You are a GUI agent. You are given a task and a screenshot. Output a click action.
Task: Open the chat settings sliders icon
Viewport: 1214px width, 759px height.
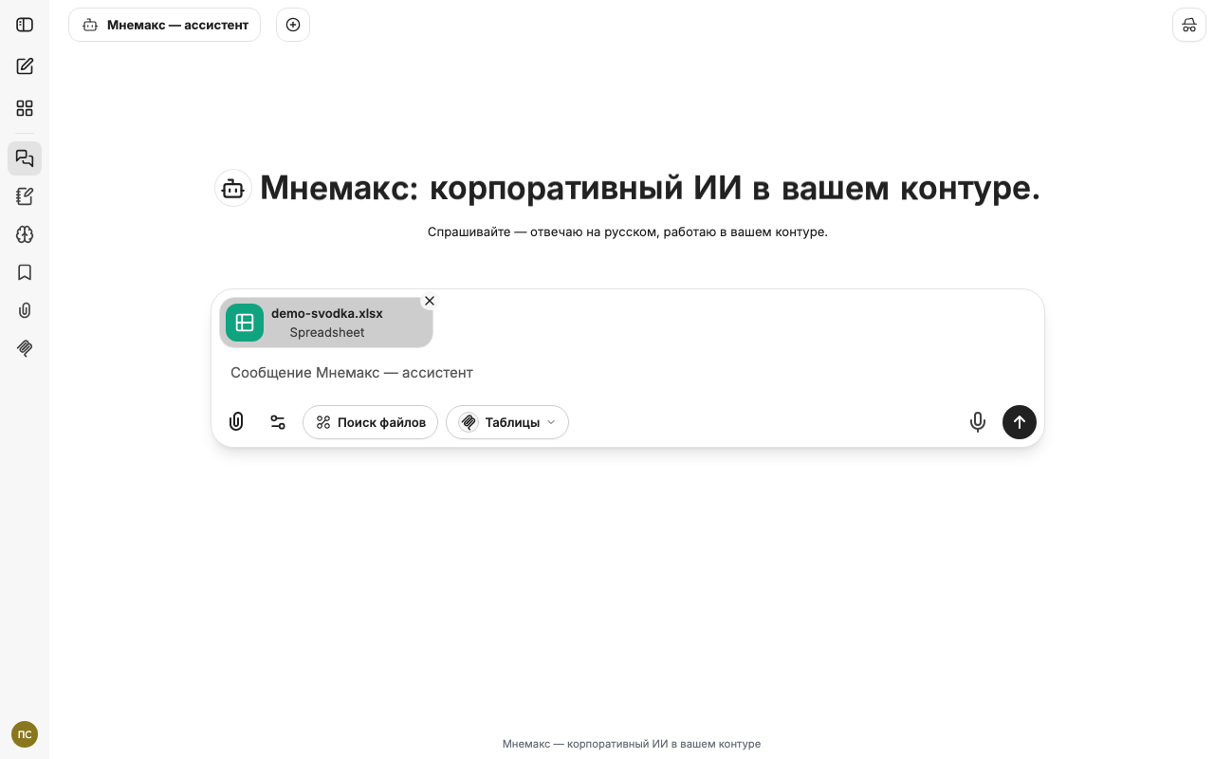coord(278,422)
